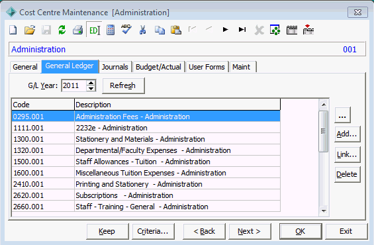Click the greyed delete X toolbar icon
This screenshot has height=245, width=374.
(259, 30)
